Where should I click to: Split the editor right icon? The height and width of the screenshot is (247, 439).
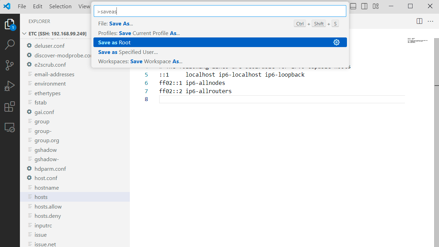click(419, 21)
